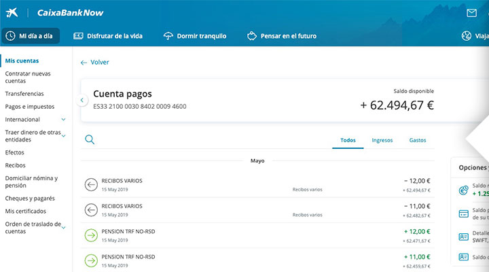Click the previous account chevron button
489x272 pixels.
(82, 100)
